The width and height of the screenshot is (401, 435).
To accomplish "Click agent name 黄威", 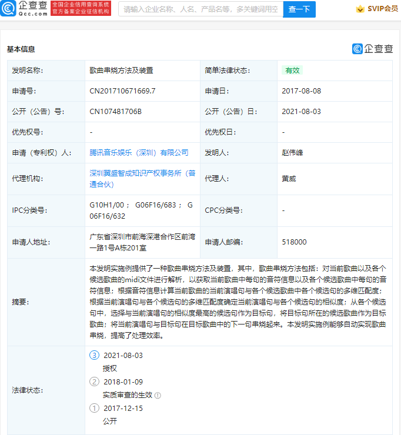I will point(289,179).
